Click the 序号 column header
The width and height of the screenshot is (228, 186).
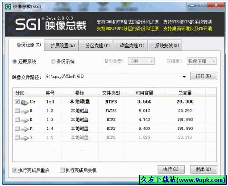click(x=50, y=93)
